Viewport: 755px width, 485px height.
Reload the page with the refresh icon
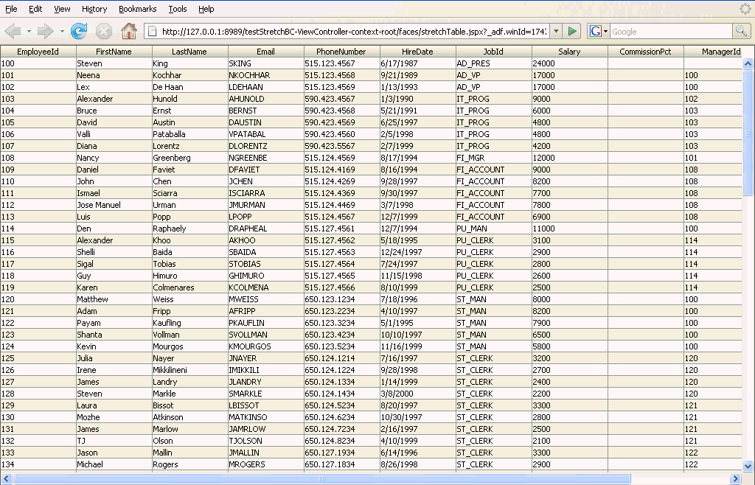79,31
